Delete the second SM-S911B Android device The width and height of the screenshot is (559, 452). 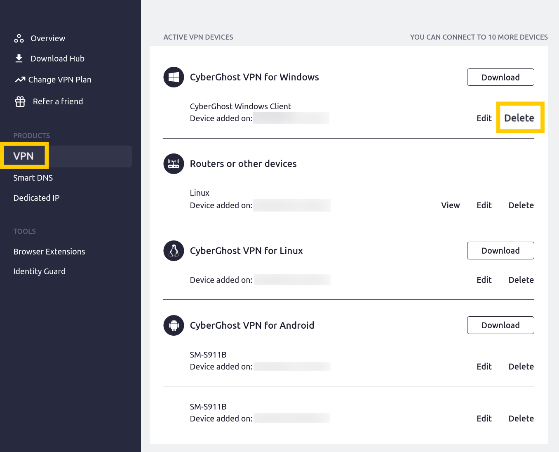coord(521,419)
